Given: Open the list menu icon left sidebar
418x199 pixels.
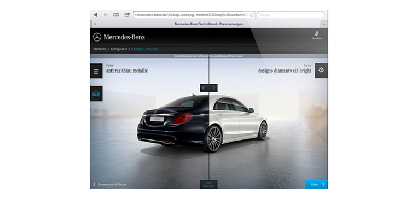Looking at the screenshot, I should pos(96,71).
